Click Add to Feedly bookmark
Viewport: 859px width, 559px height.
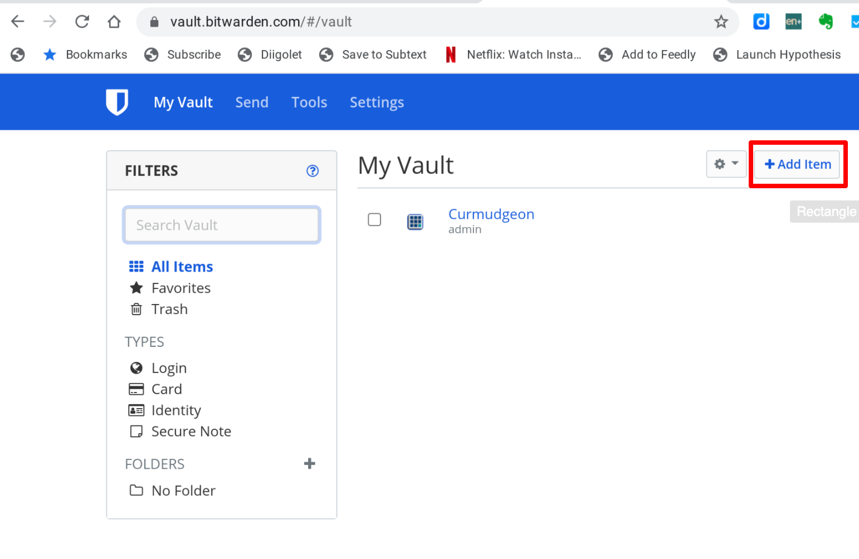point(647,55)
